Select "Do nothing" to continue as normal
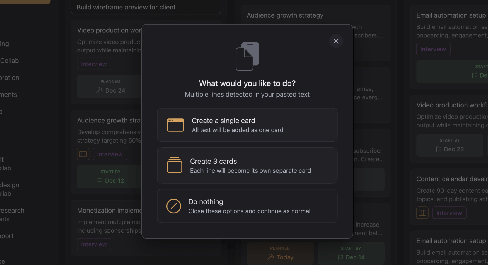 point(247,206)
